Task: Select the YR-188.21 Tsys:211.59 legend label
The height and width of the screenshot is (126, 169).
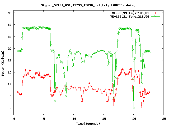Action: [x=130, y=17]
